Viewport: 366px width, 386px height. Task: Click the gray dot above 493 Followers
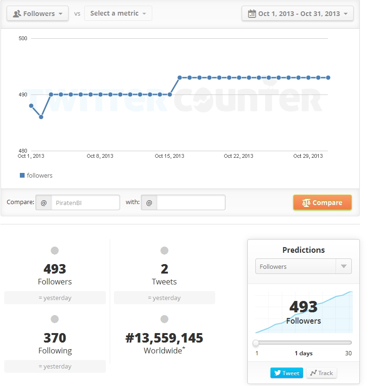pos(55,250)
